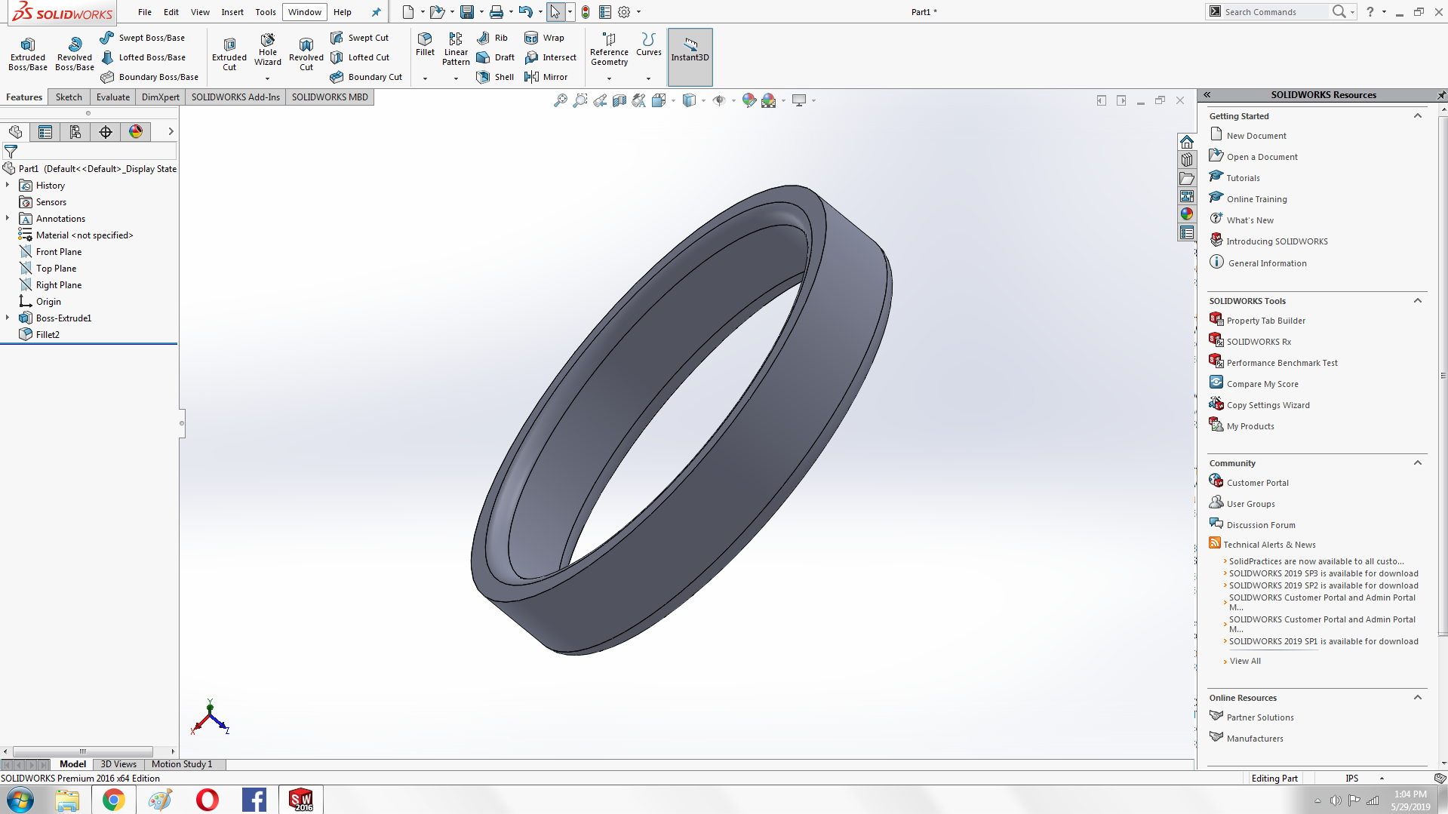Click the Save toolbar icon
This screenshot has height=814, width=1448.
(x=467, y=12)
